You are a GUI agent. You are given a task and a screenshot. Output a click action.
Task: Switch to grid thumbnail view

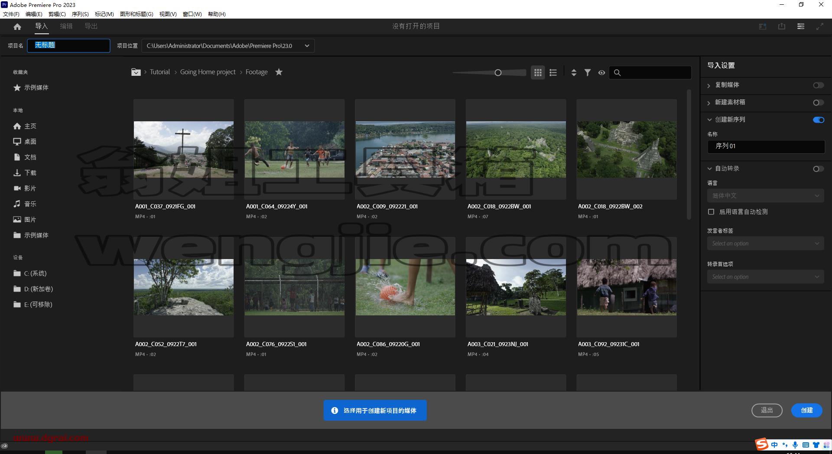coord(538,72)
